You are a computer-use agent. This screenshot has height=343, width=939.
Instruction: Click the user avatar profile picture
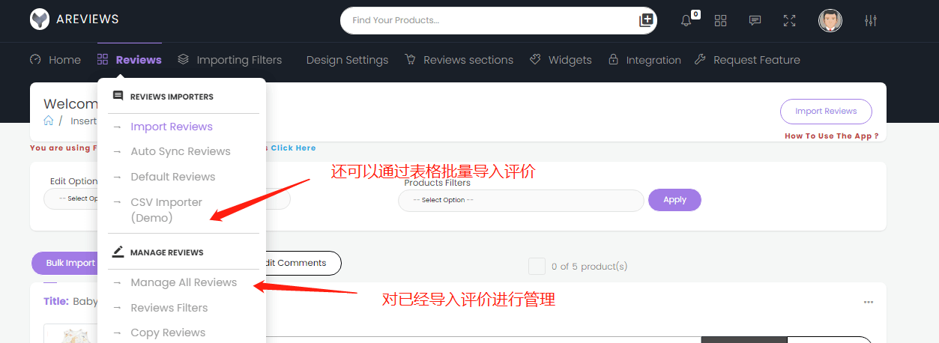click(830, 21)
